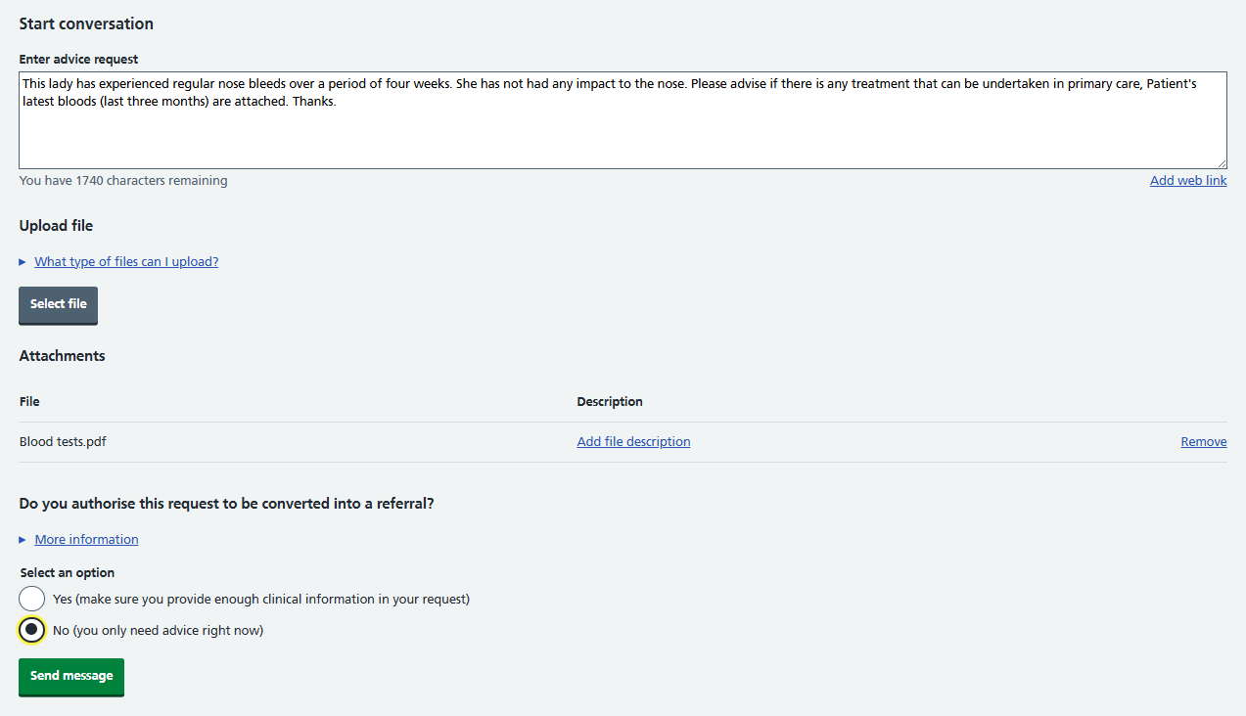Add a web link to the request
1246x716 pixels.
1188,181
